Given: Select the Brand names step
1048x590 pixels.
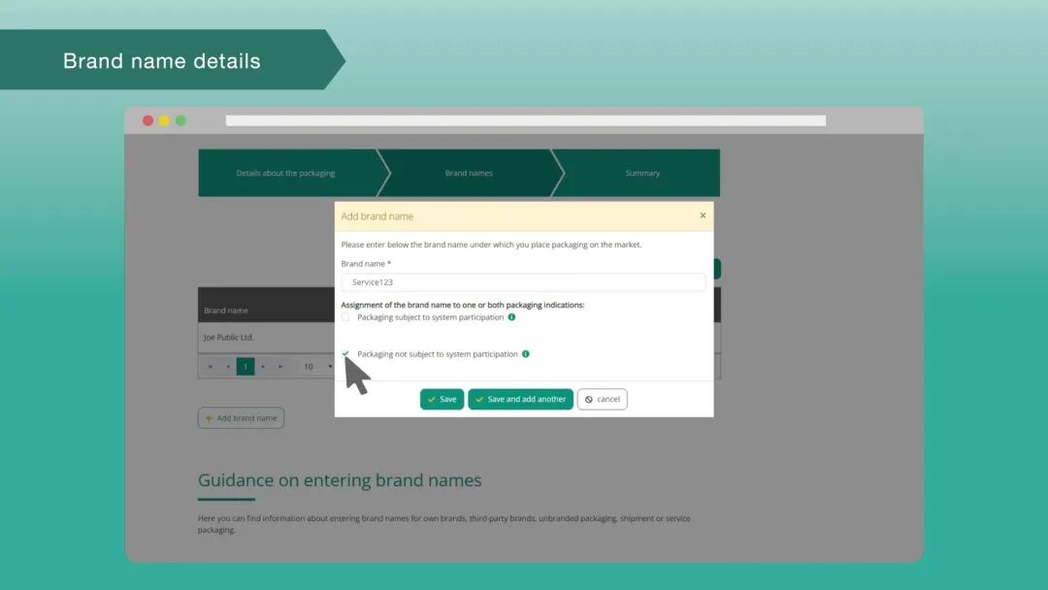Looking at the screenshot, I should click(469, 173).
